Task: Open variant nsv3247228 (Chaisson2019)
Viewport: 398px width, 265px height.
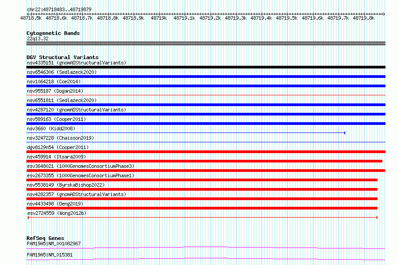Action: point(60,138)
